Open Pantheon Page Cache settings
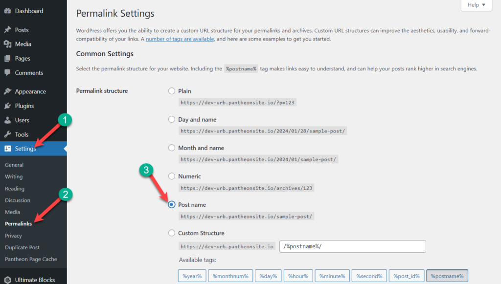The width and height of the screenshot is (501, 284). point(31,259)
